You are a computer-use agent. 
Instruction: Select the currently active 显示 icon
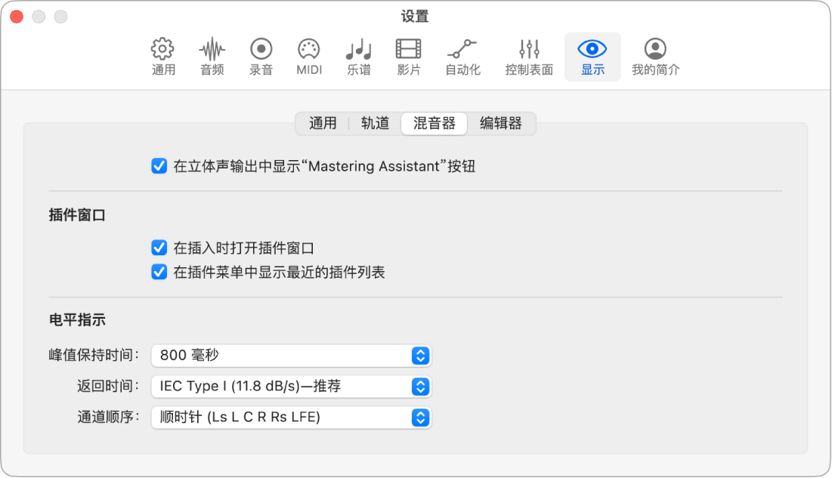tap(592, 57)
